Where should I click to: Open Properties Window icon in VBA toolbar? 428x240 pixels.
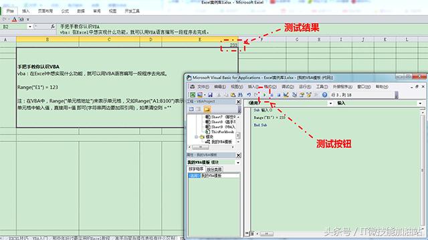click(x=302, y=95)
